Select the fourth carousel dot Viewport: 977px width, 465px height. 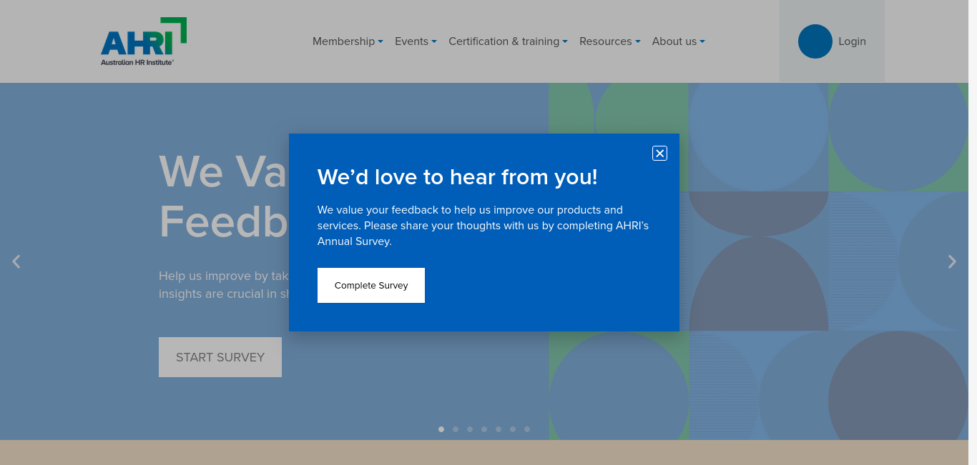[484, 429]
